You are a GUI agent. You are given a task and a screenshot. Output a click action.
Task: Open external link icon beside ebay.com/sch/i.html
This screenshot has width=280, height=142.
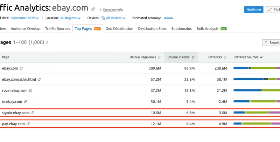pyautogui.click(x=39, y=79)
